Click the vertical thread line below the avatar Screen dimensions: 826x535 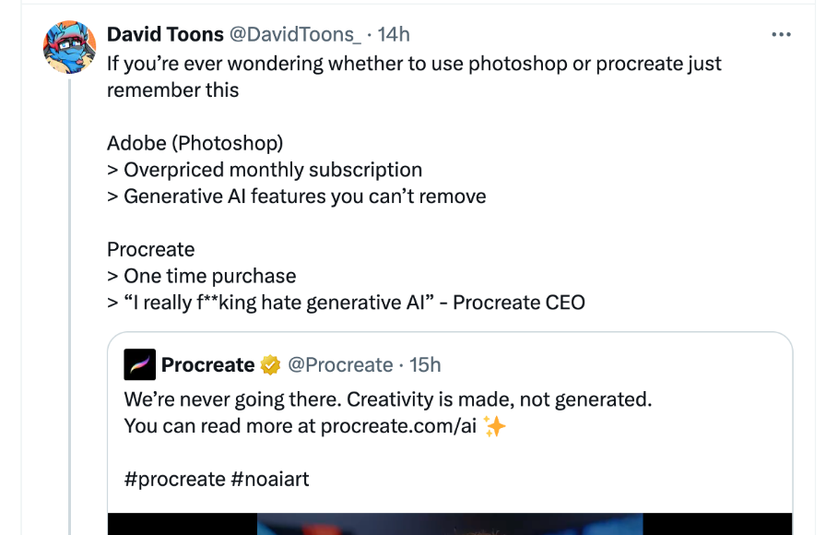(69, 305)
